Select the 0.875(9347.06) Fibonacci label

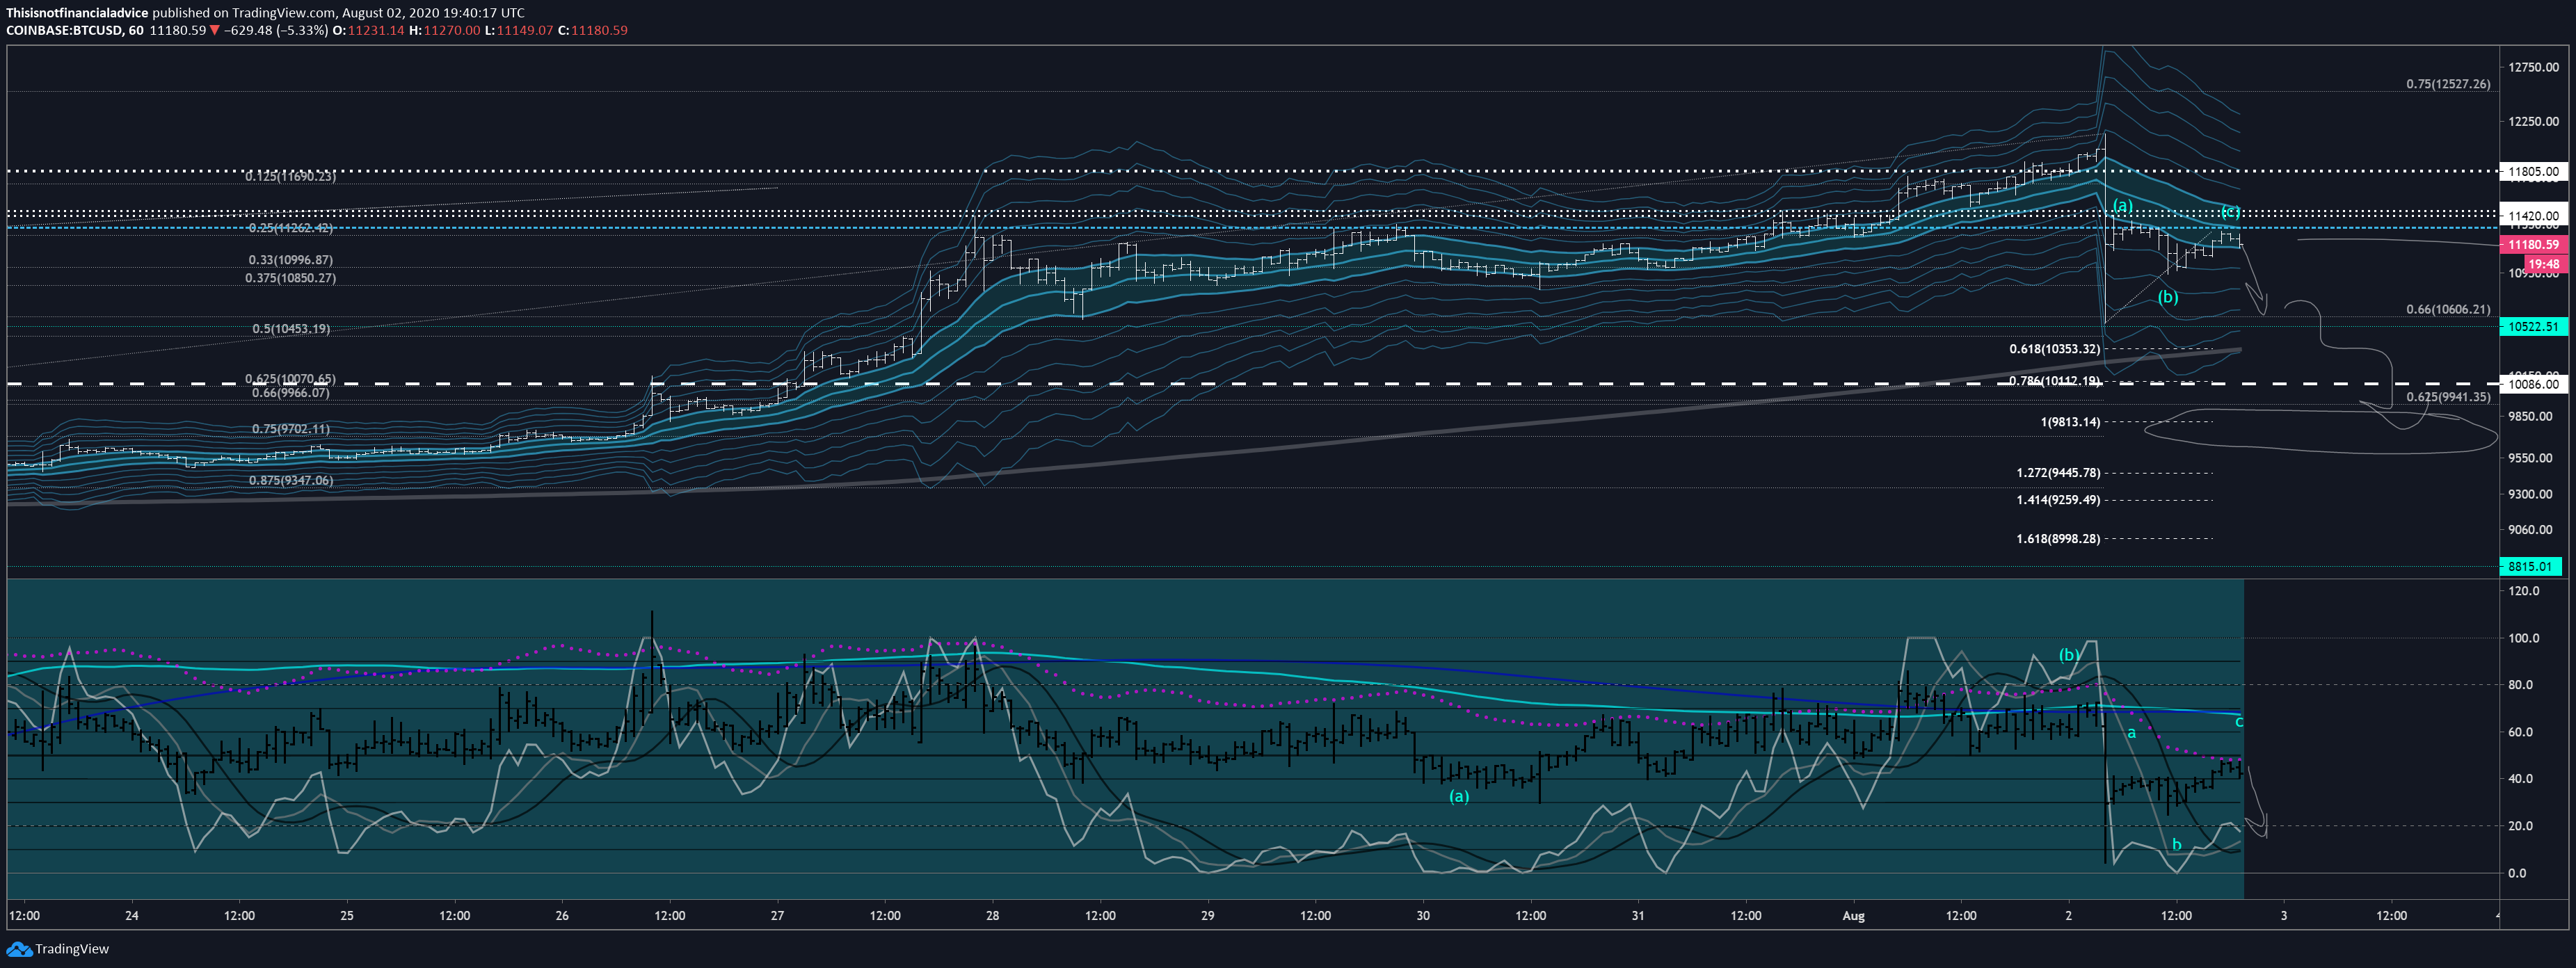tap(290, 481)
